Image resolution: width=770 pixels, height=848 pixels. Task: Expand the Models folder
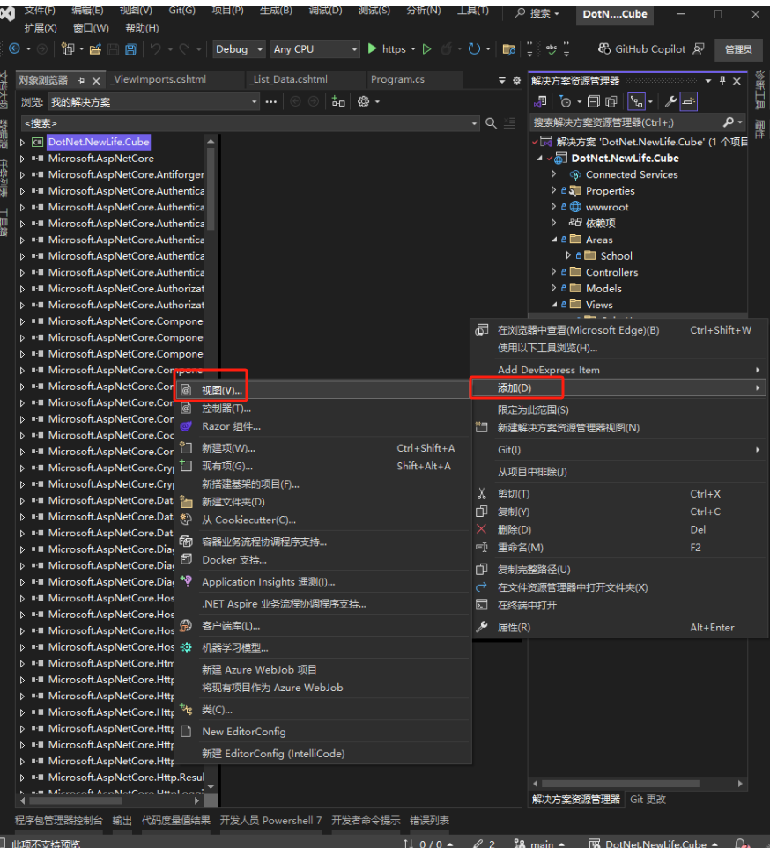click(x=553, y=288)
